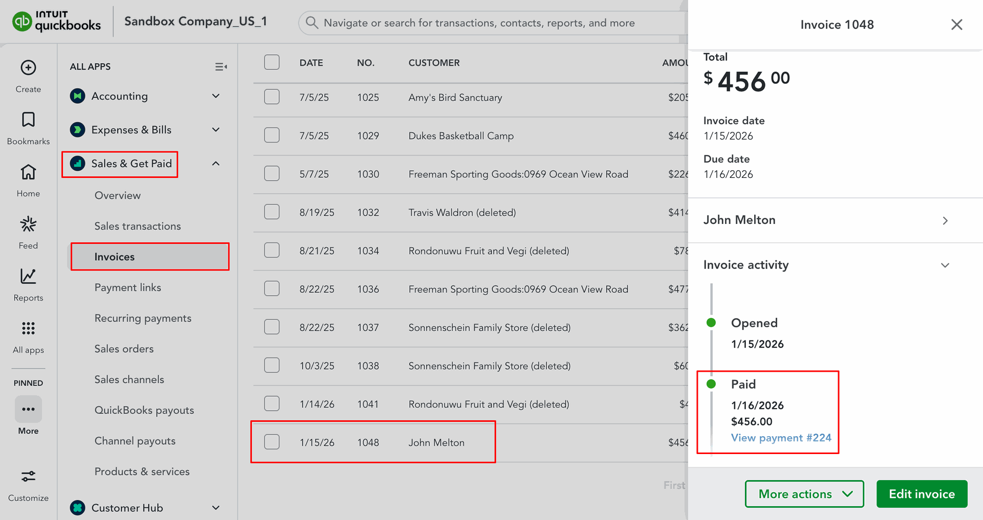Viewport: 983px width, 520px height.
Task: Close the Invoice 1048 panel
Action: coord(956,25)
